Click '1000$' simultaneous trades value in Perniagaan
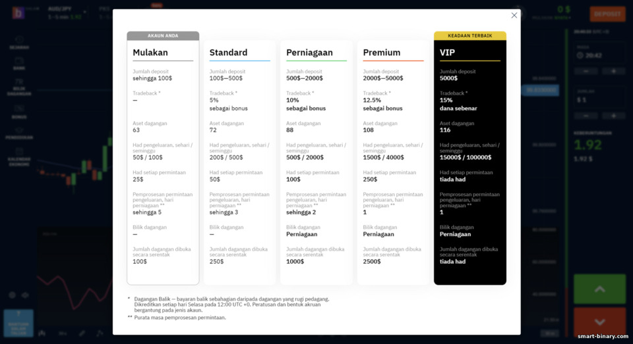 pos(295,262)
